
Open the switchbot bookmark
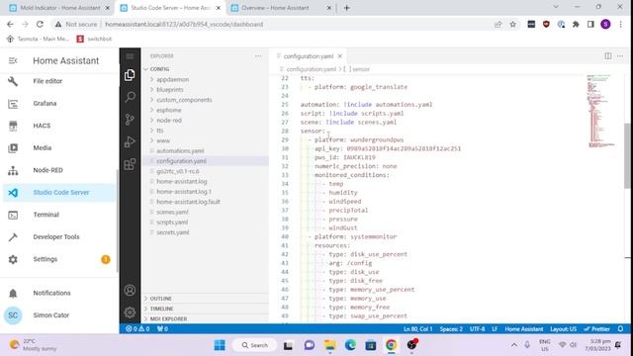coord(94,39)
